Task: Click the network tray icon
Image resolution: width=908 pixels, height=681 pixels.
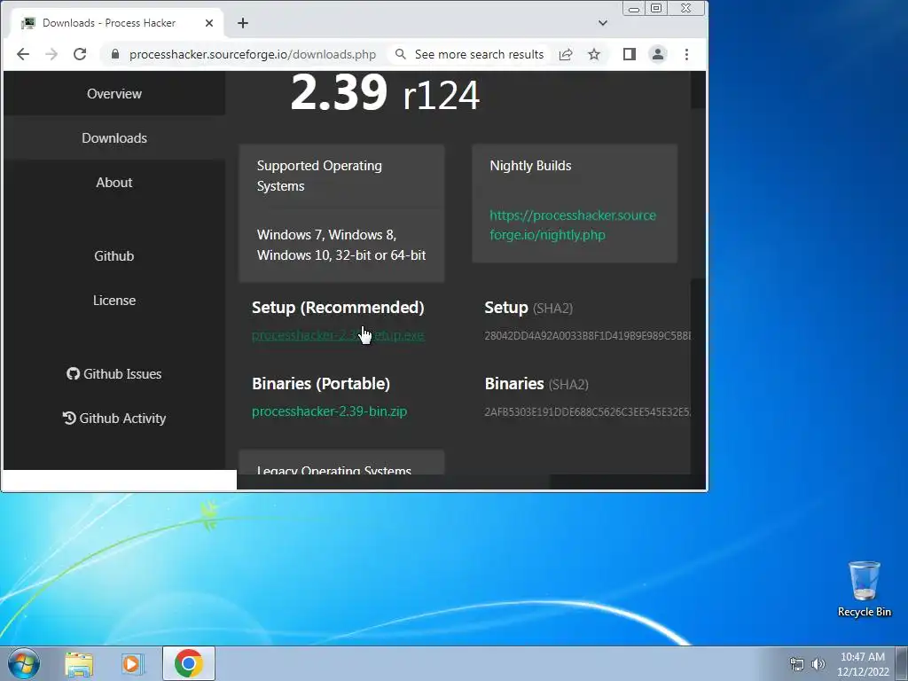Action: pos(797,664)
